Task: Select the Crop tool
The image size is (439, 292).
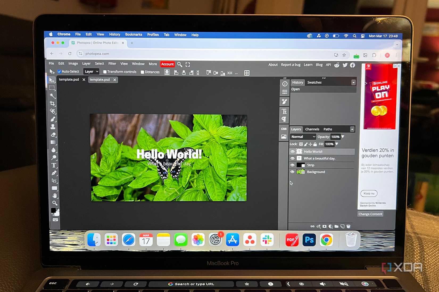Action: [53, 104]
